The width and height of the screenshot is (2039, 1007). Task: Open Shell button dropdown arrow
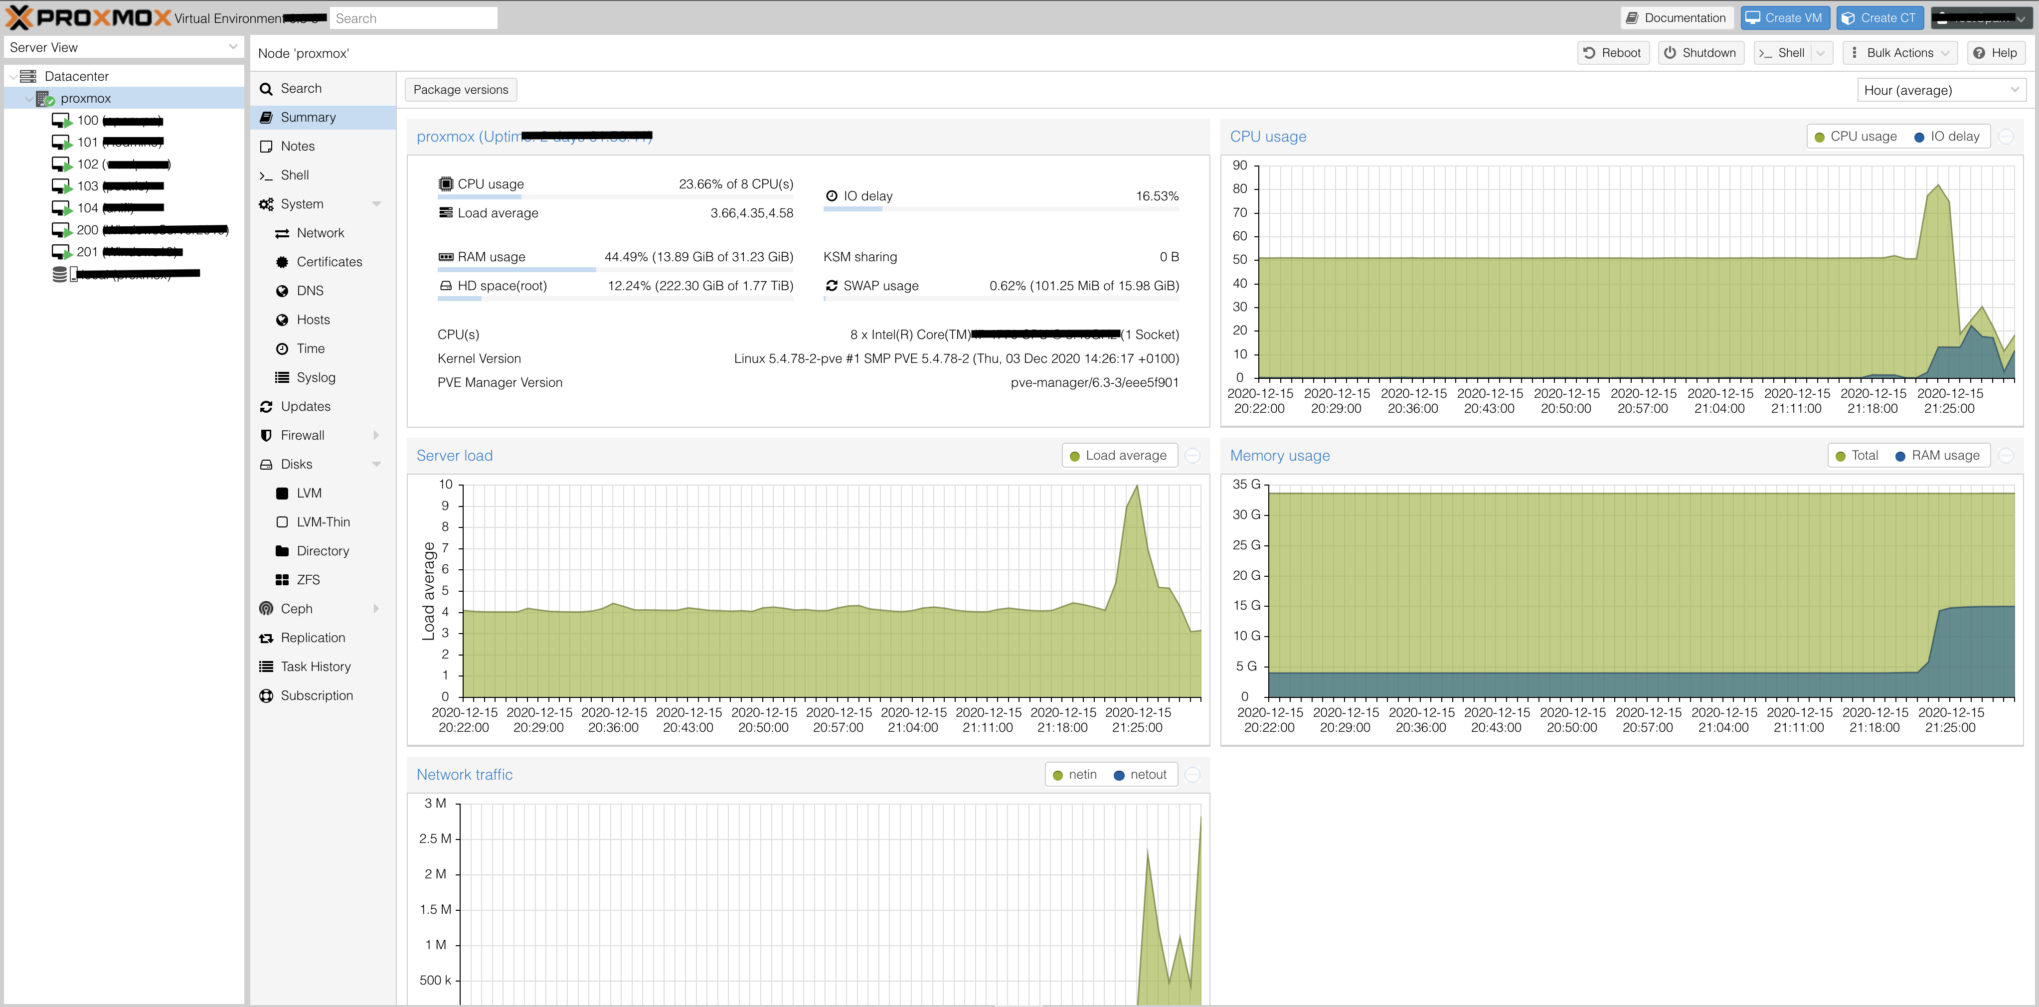pos(1821,53)
